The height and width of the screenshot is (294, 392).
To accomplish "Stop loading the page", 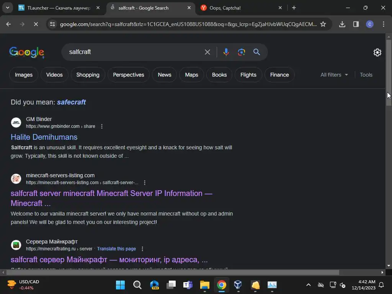I will 36,24.
